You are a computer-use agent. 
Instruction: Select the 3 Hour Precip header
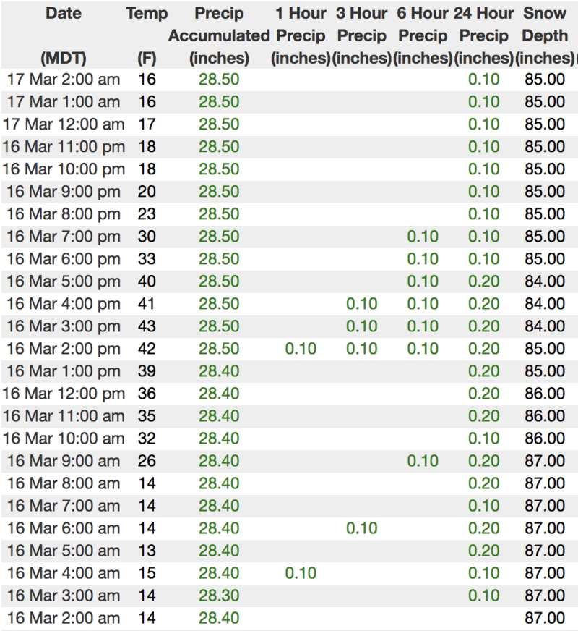[362, 35]
